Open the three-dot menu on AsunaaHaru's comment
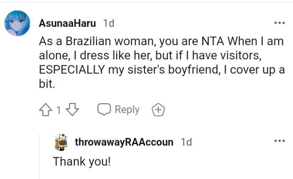 tap(279, 23)
